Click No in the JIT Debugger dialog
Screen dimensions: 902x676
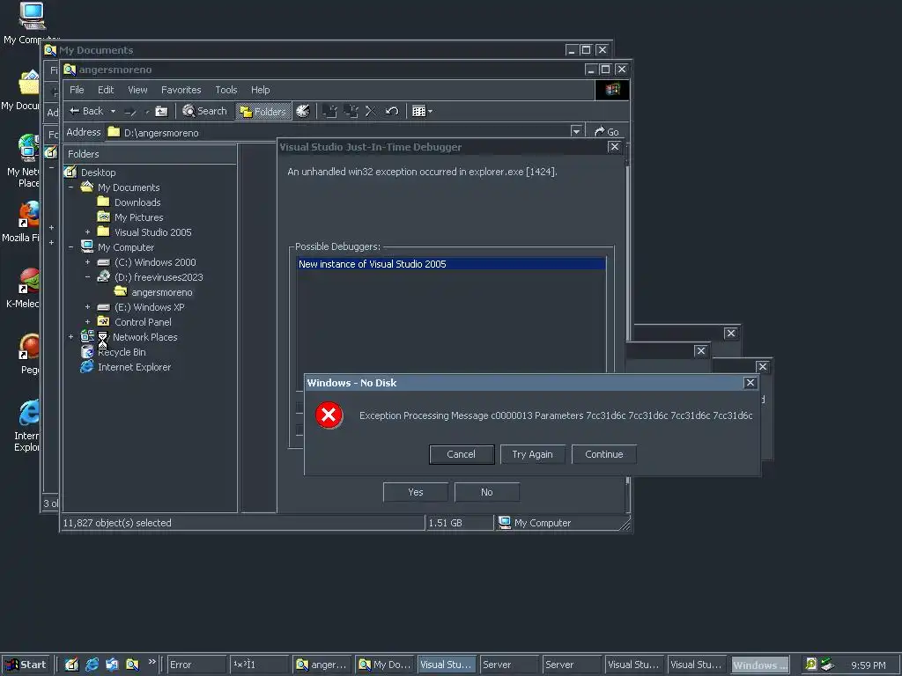click(x=486, y=492)
